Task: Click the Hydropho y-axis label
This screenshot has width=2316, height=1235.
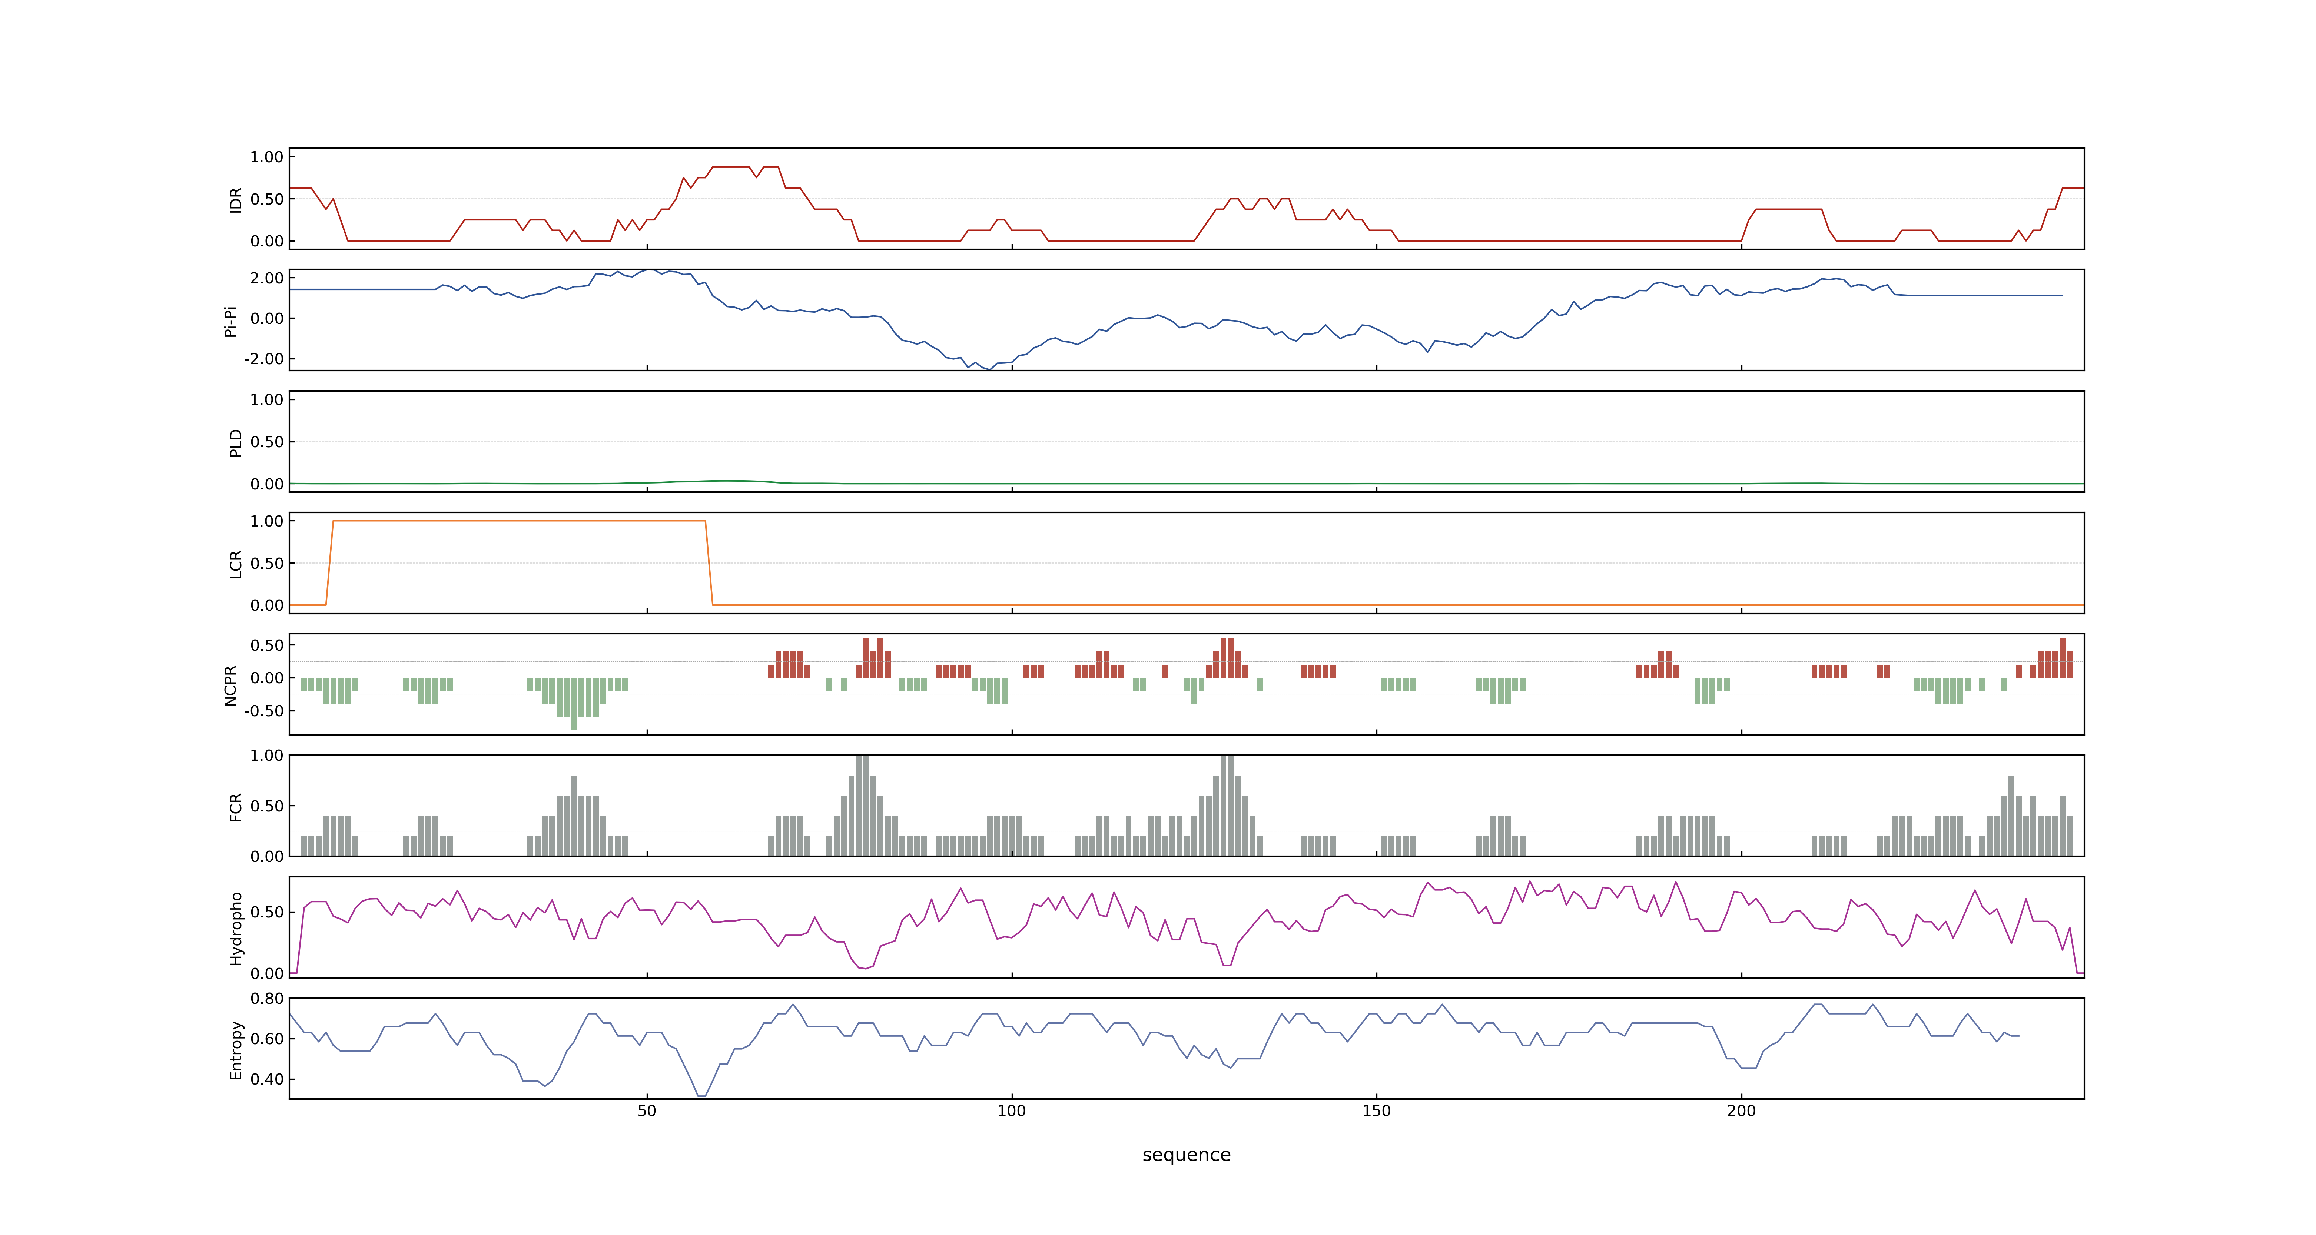Action: point(236,929)
